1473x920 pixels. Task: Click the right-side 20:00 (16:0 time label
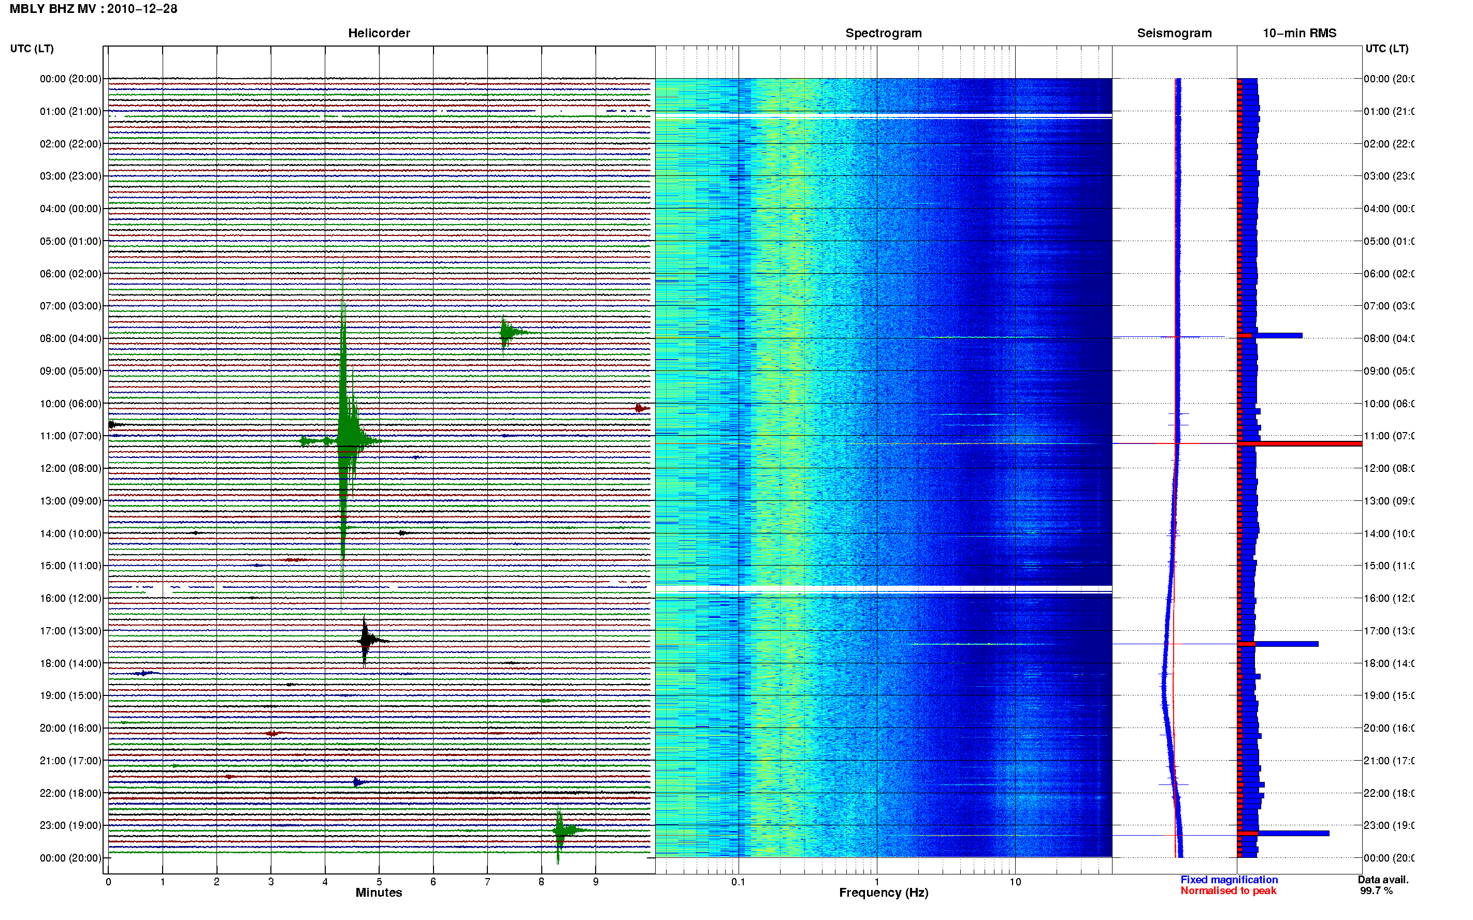click(x=1389, y=729)
